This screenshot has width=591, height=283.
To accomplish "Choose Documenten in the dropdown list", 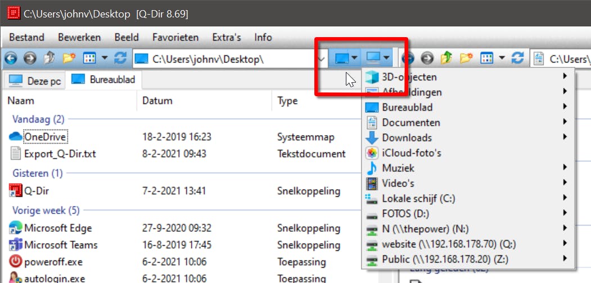I will click(468, 122).
